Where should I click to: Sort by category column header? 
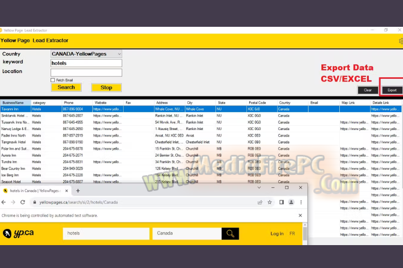tap(46, 103)
